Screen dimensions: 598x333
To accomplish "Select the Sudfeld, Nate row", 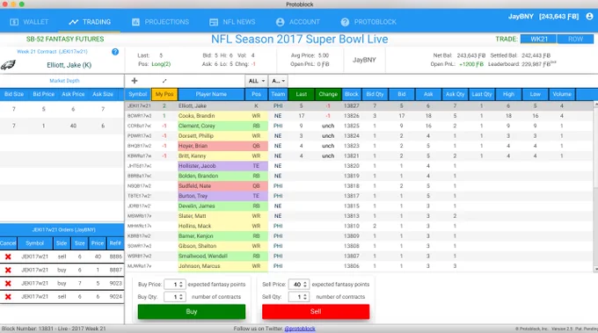I will click(x=359, y=186).
